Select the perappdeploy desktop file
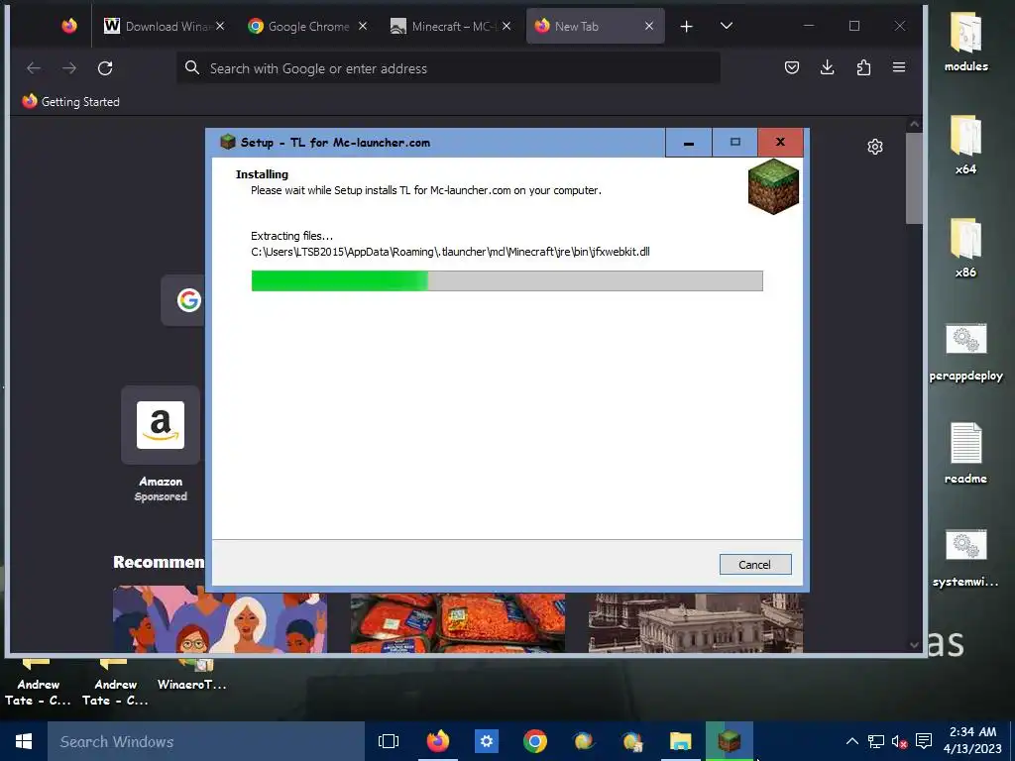This screenshot has height=761, width=1015. (x=965, y=352)
